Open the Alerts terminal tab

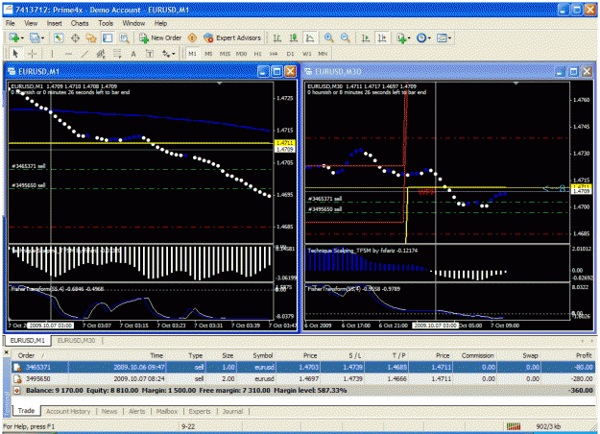click(x=136, y=411)
